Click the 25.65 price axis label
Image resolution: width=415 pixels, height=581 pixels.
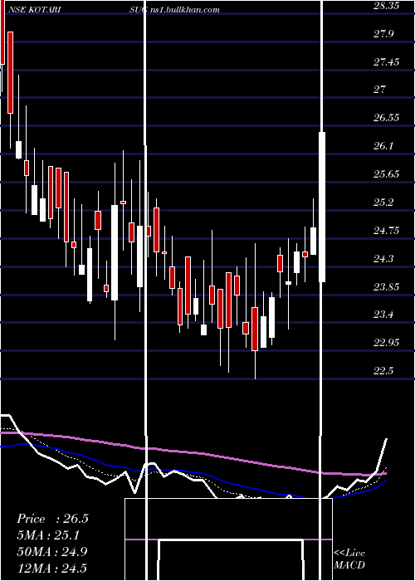tap(386, 174)
